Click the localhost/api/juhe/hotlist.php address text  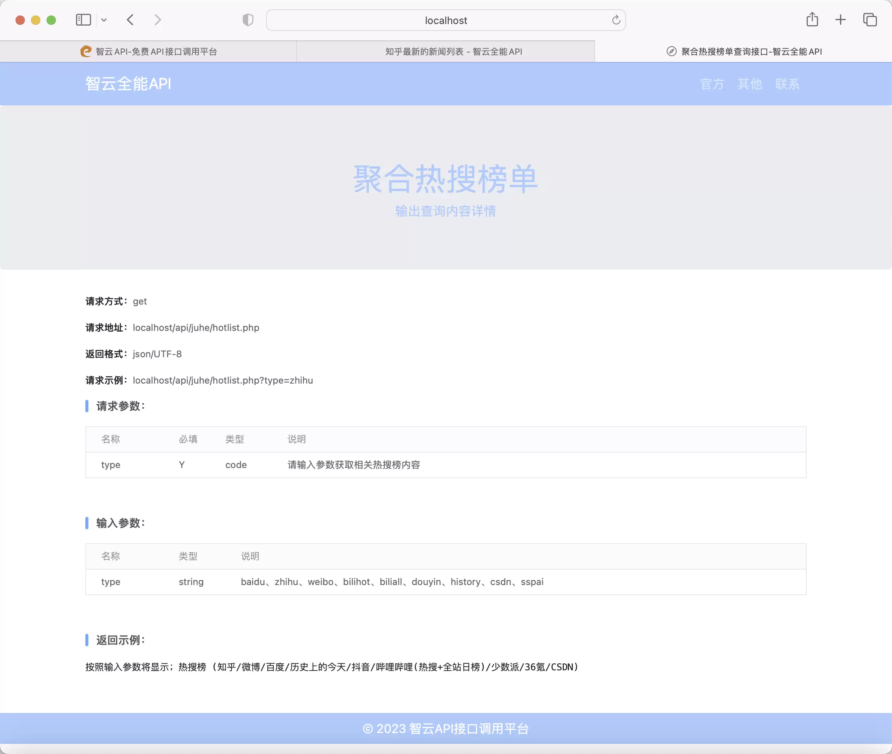[x=196, y=328]
